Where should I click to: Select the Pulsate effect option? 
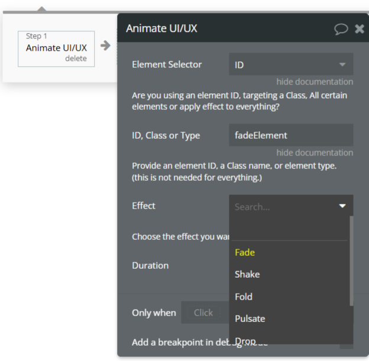(250, 318)
